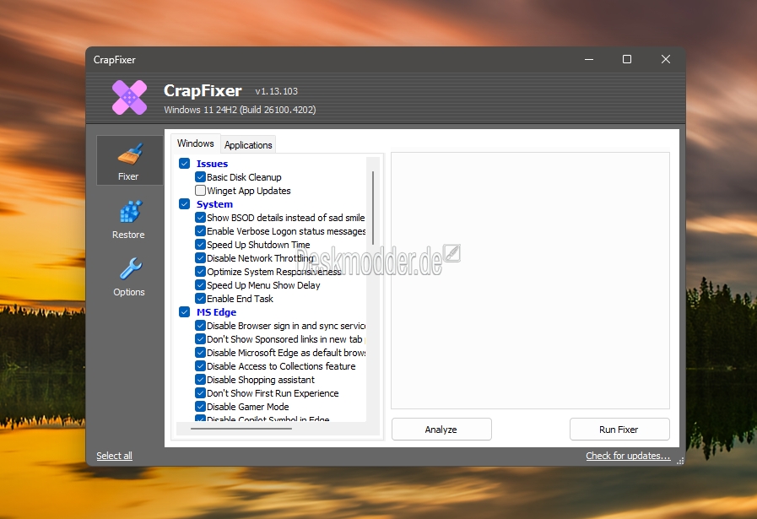The width and height of the screenshot is (757, 519).
Task: Uncheck Basic Disk Cleanup
Action: click(x=200, y=176)
